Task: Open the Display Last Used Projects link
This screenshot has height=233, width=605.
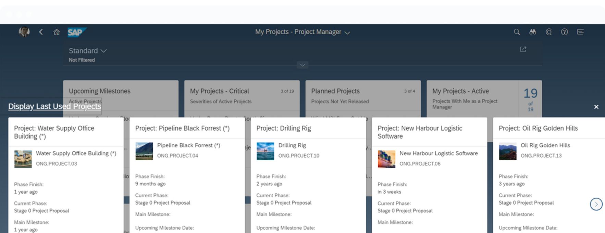Action: [x=54, y=106]
